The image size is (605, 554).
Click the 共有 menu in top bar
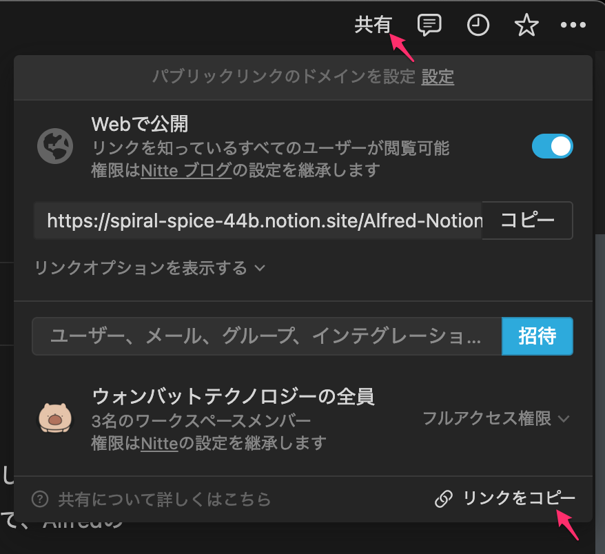pyautogui.click(x=373, y=25)
